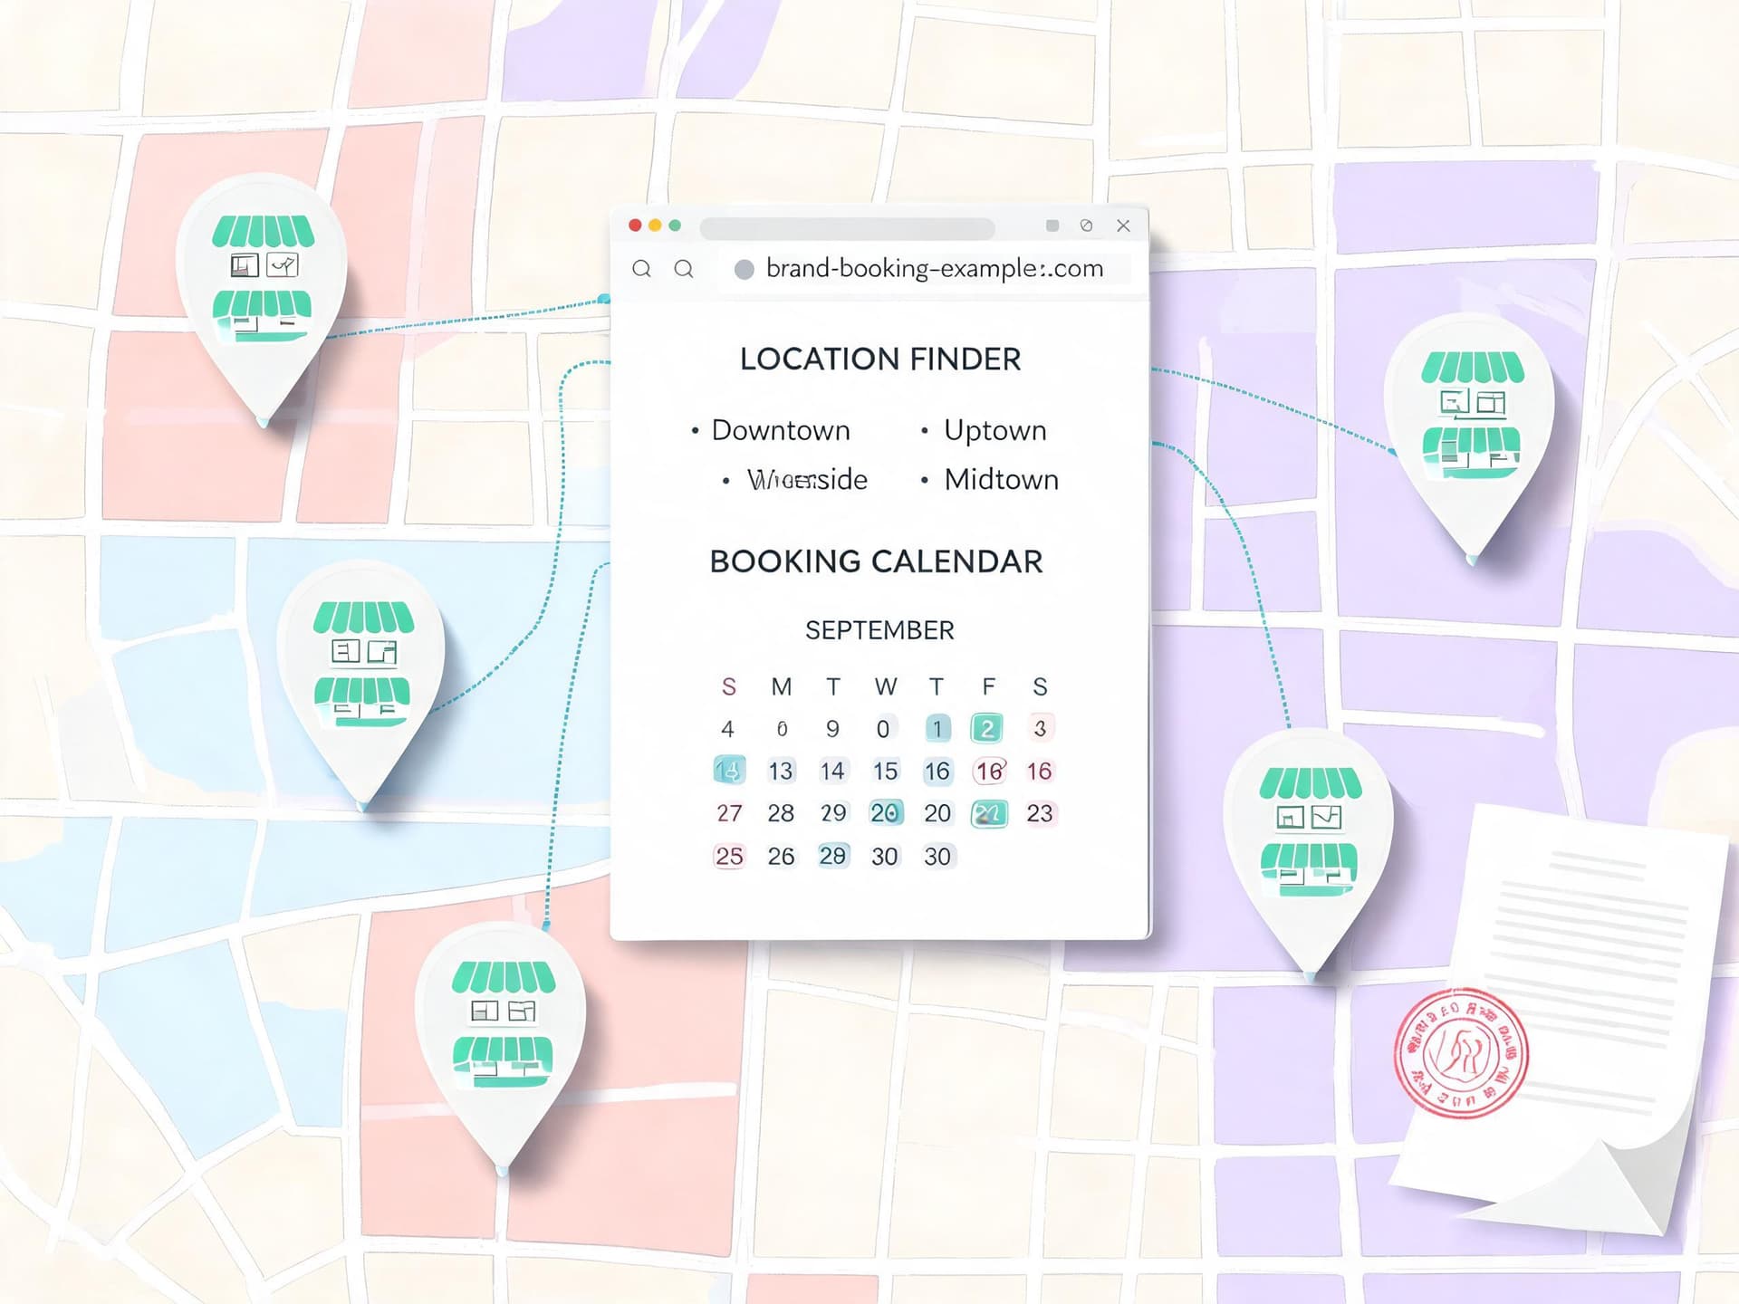Click the first magnifier icon in the browser toolbar
This screenshot has width=1739, height=1304.
click(641, 269)
